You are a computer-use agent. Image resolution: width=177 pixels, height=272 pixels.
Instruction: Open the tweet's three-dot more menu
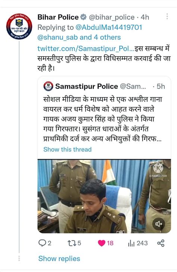167,16
